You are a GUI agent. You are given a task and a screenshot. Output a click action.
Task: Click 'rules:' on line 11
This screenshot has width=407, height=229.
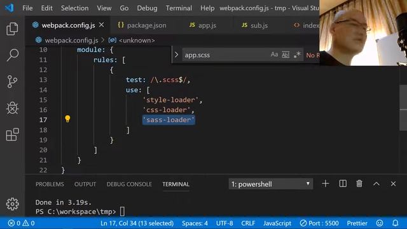[x=105, y=60]
